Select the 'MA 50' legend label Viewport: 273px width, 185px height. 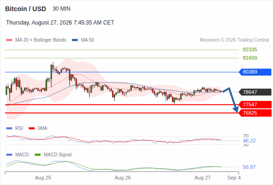87,40
